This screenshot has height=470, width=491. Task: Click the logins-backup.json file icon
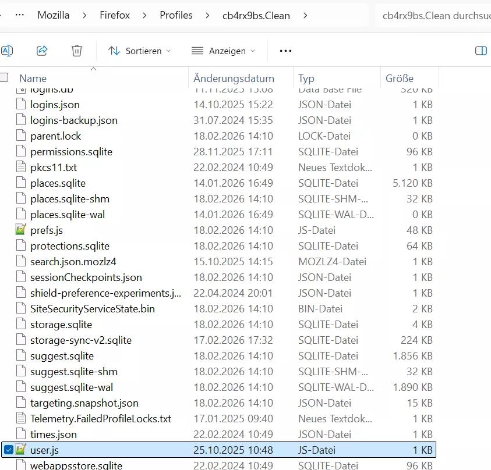point(20,119)
